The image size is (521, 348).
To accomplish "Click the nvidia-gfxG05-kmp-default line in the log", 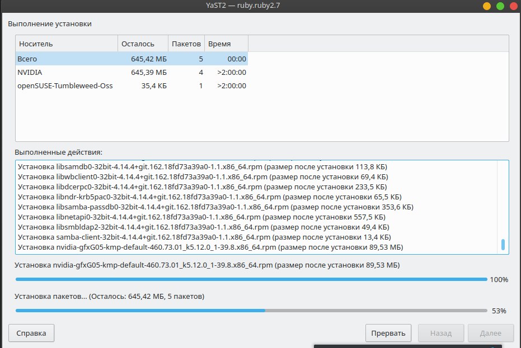I will coord(210,247).
